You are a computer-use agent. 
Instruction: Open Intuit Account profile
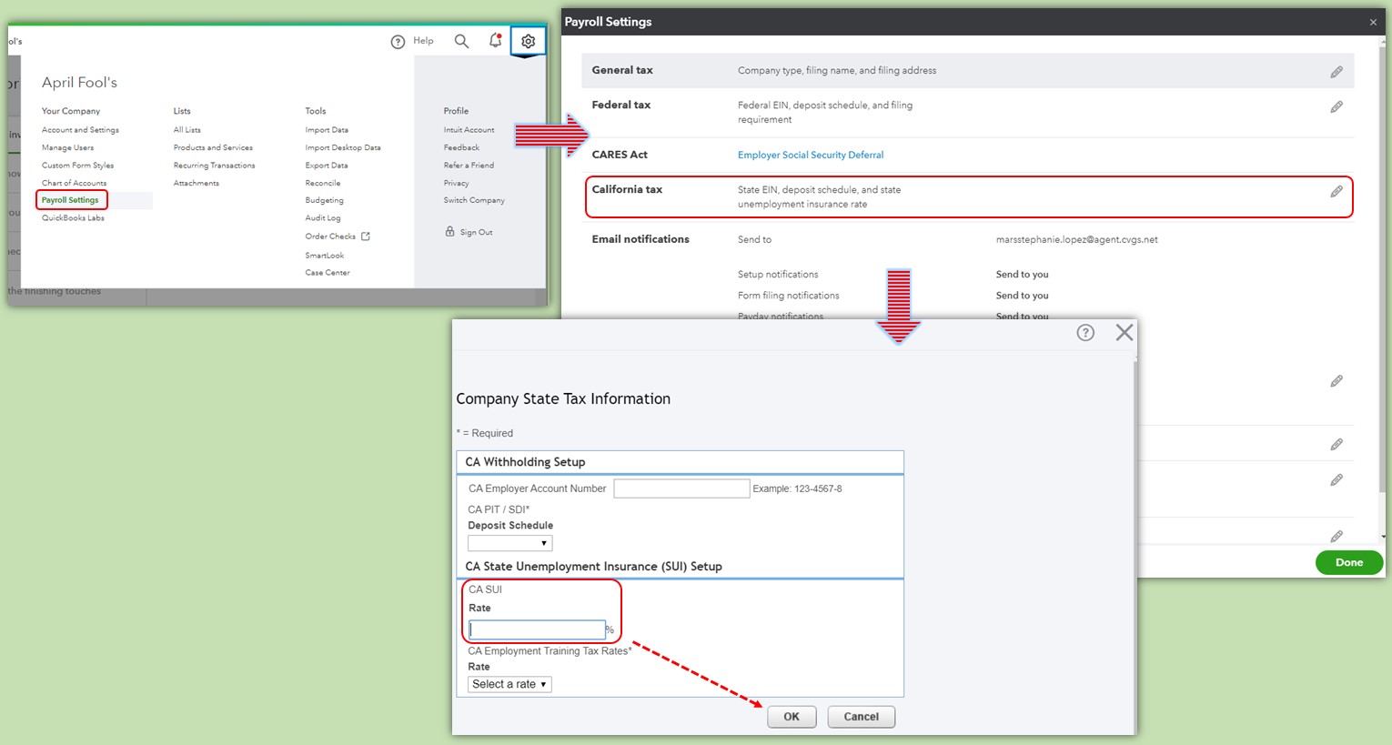pos(469,130)
